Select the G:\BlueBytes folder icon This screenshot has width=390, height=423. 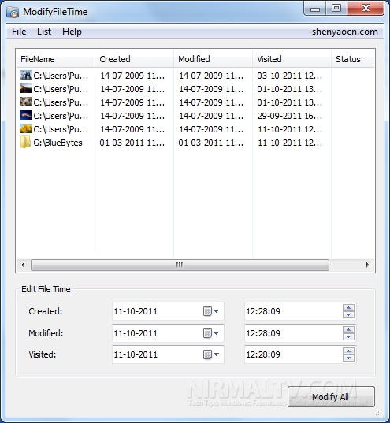(x=26, y=142)
